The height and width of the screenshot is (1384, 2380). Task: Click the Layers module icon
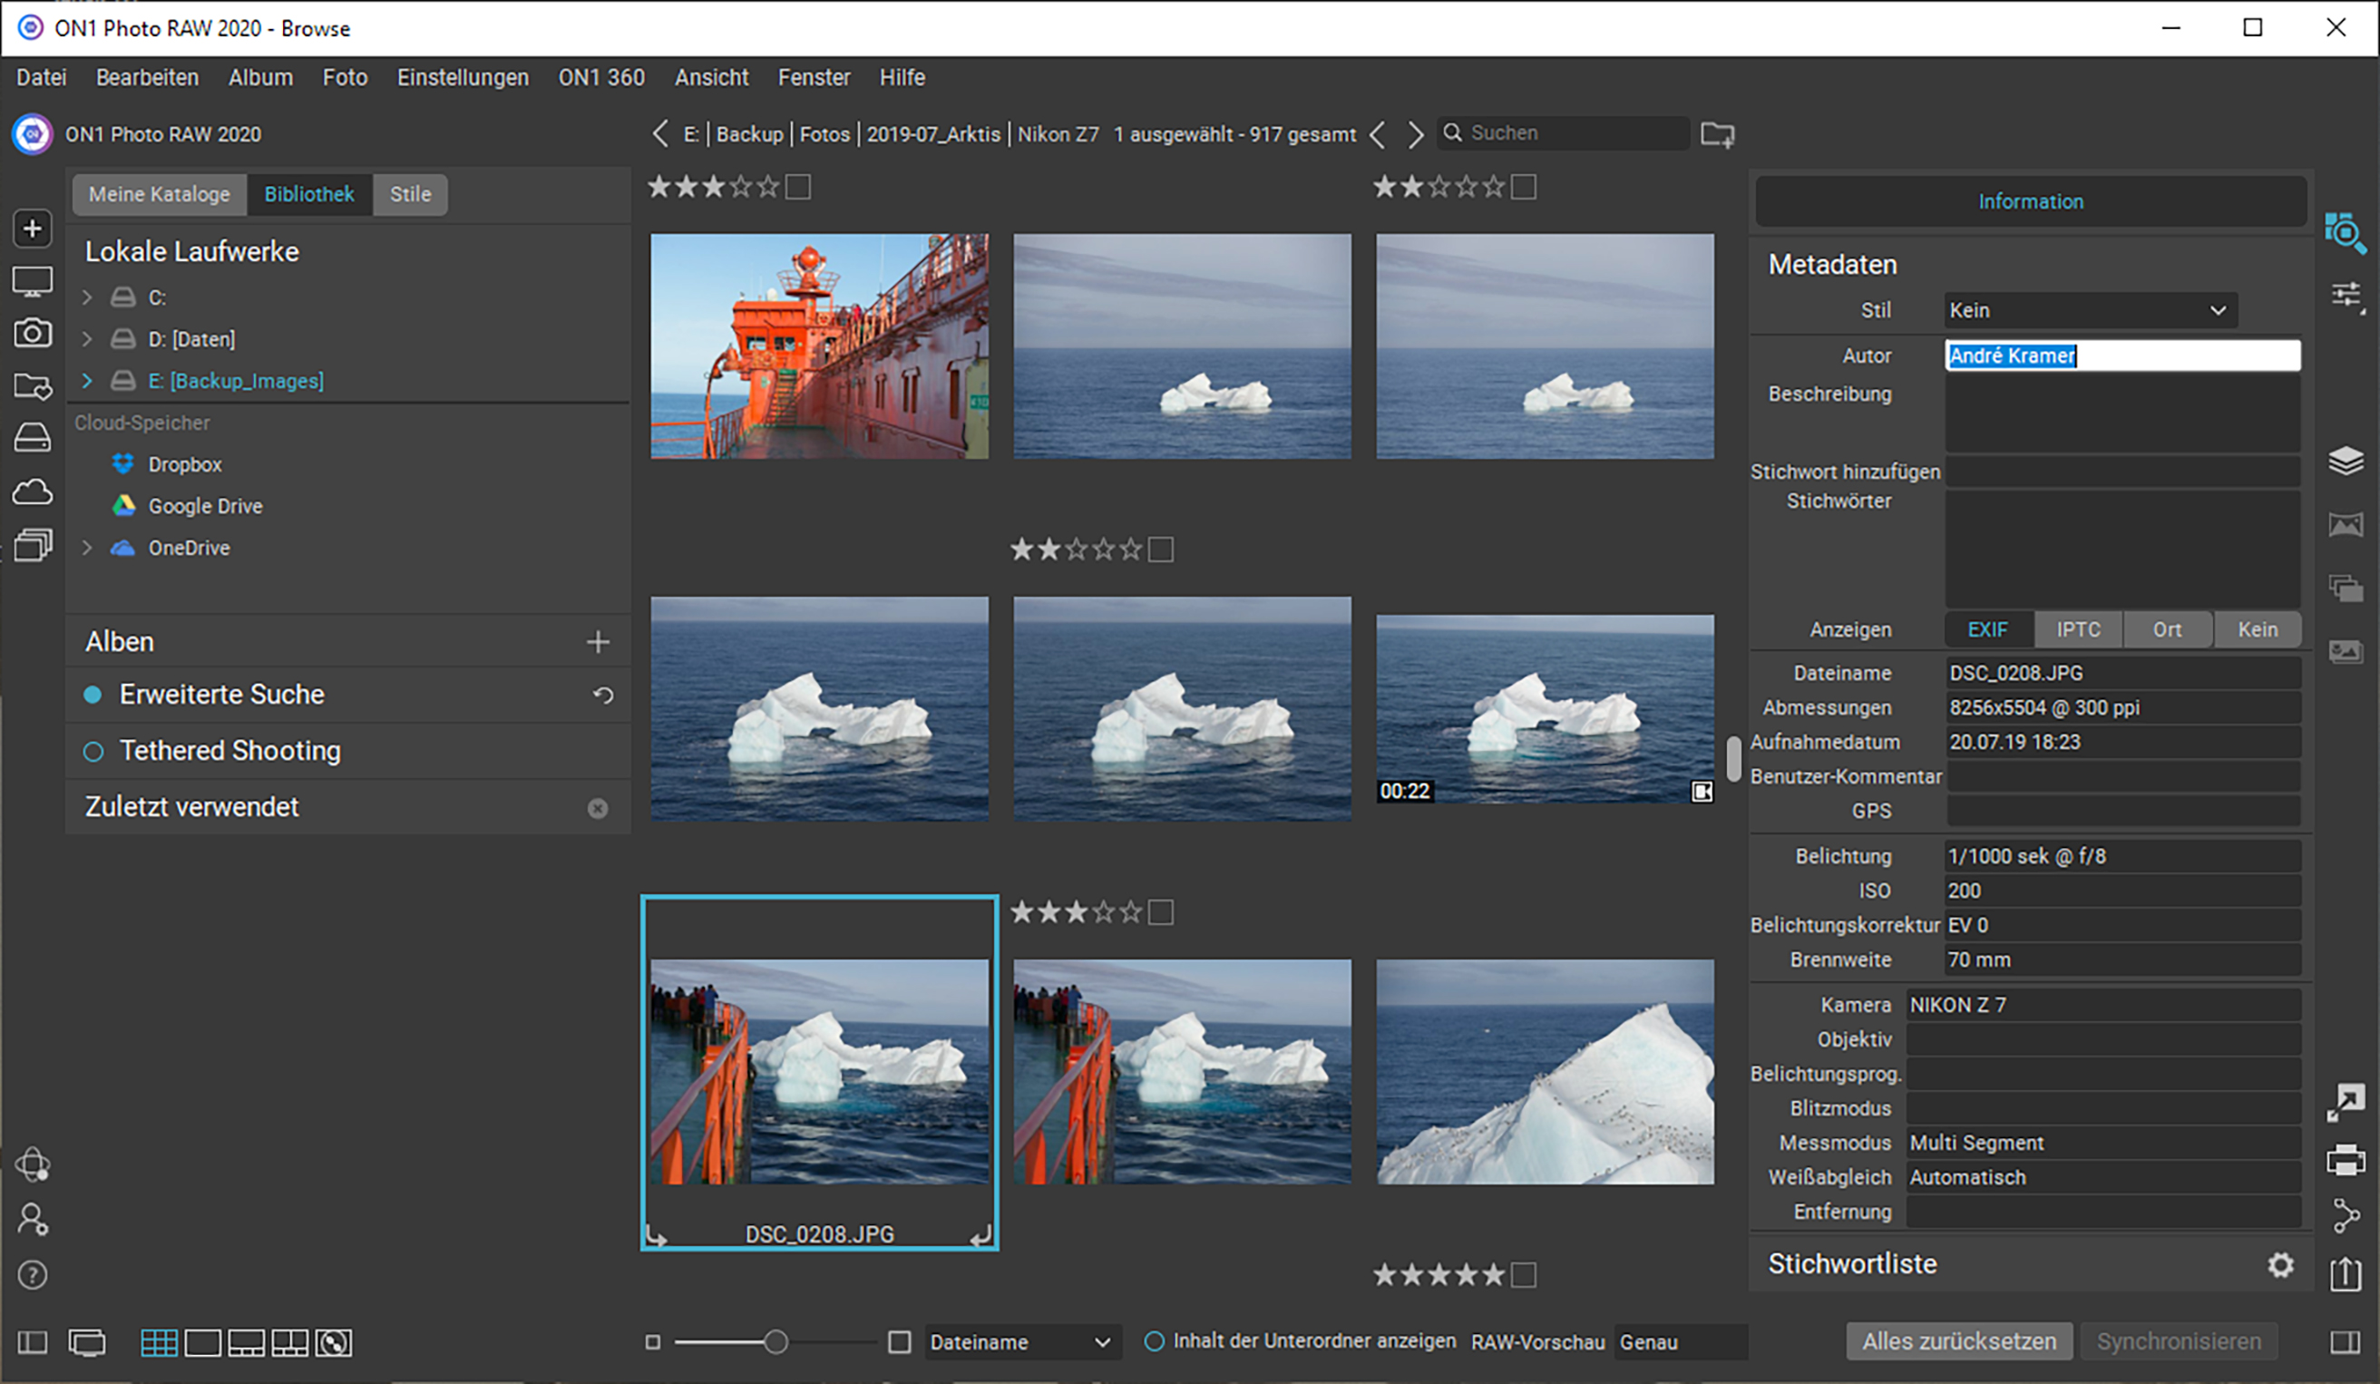2346,460
